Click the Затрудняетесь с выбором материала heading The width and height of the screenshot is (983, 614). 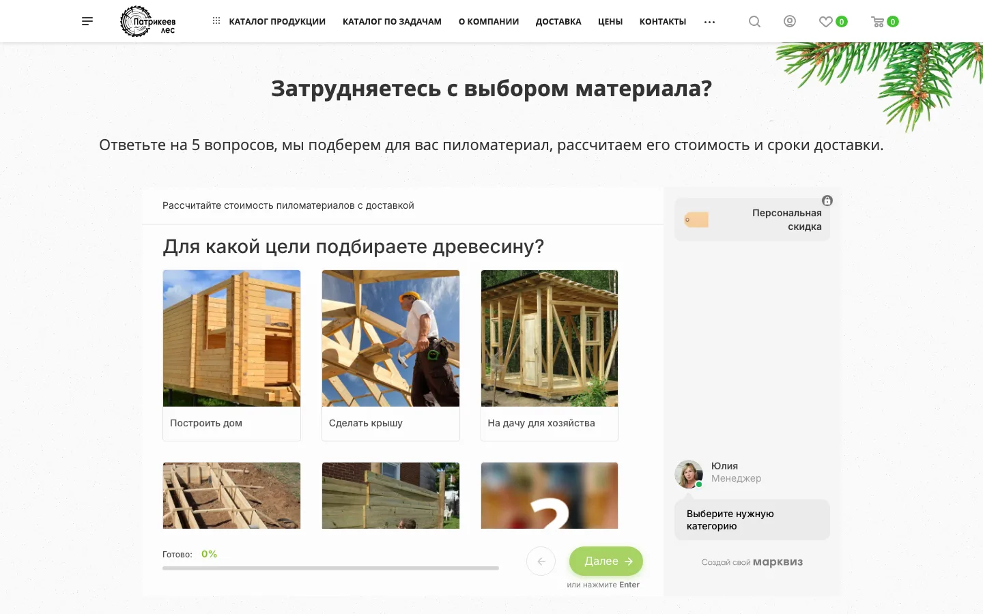[x=491, y=89]
